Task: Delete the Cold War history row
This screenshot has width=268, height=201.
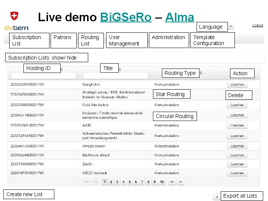Action: 237,105
